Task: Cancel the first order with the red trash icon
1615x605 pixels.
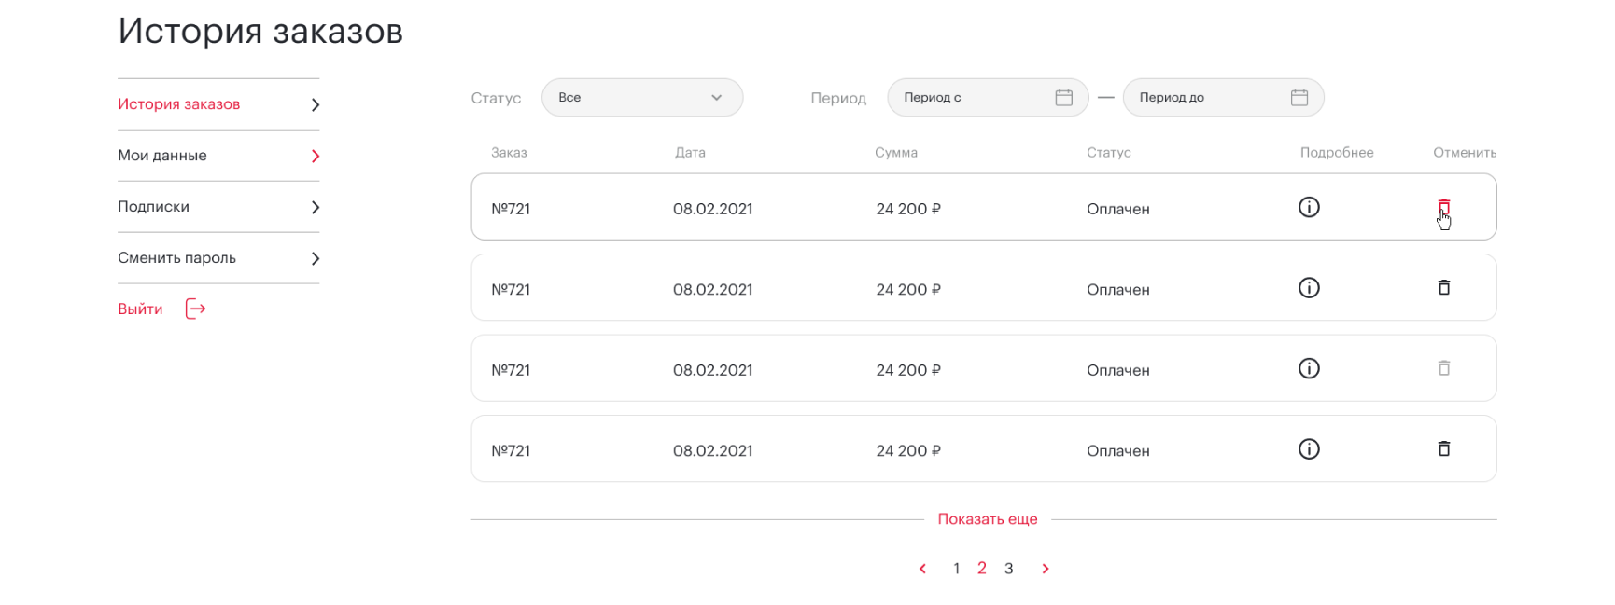Action: coord(1443,207)
